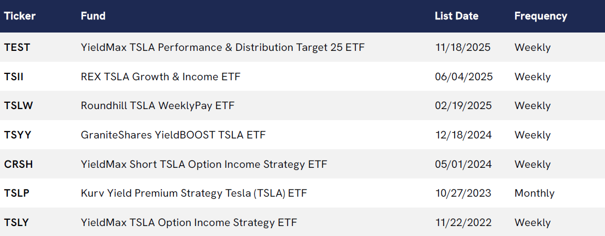Select Roundhill TSLA WeeklyPay ETF fund name
Image resolution: width=605 pixels, height=236 pixels.
[x=157, y=105]
